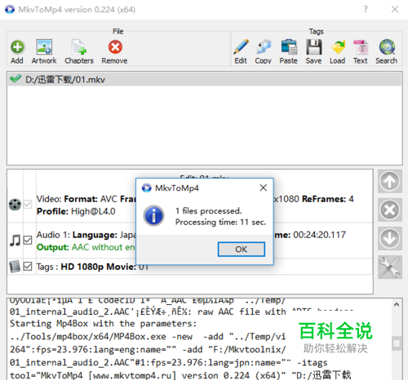Click the log scrollbar up arrow
The width and height of the screenshot is (408, 380).
(x=397, y=305)
